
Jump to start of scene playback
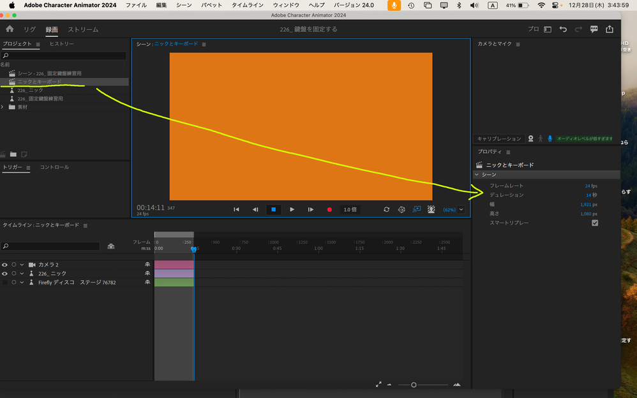click(x=236, y=210)
